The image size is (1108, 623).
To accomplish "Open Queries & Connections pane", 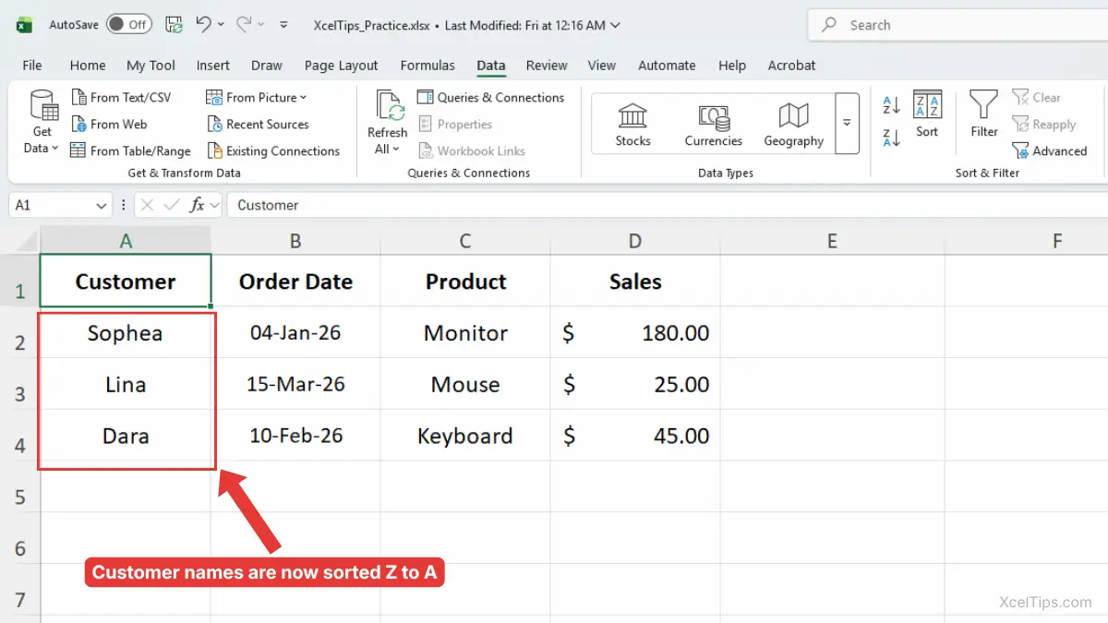I will (x=490, y=98).
